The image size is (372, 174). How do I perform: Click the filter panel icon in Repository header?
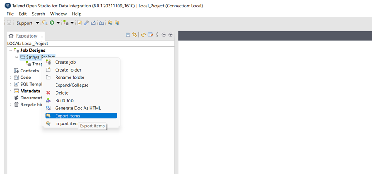(x=150, y=35)
